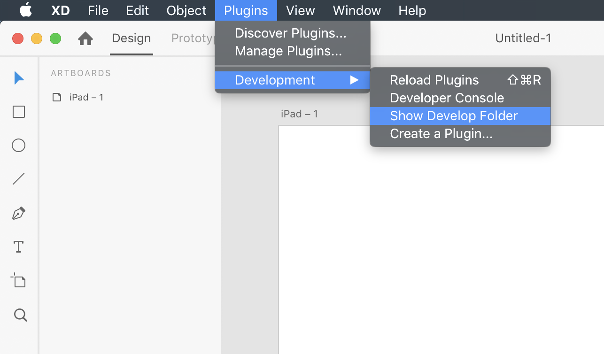This screenshot has height=354, width=604.
Task: Maximize the window with the green button
Action: click(x=55, y=38)
